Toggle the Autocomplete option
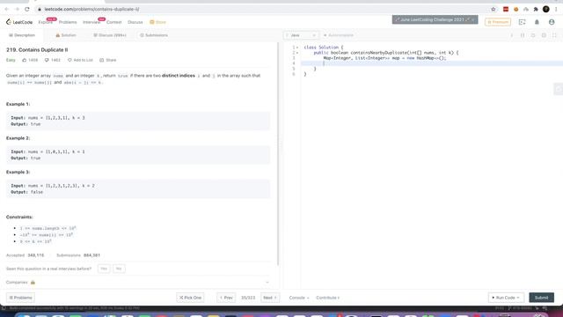Image resolution: width=563 pixels, height=317 pixels. click(338, 35)
